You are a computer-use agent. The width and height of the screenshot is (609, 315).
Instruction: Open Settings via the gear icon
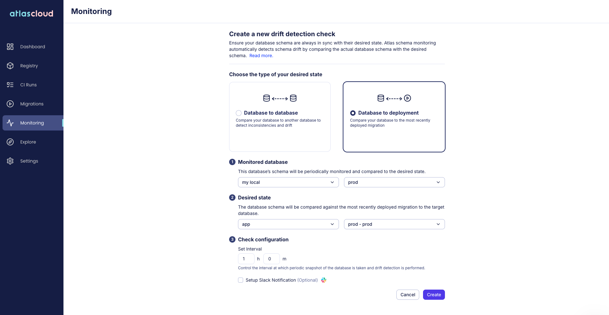10,161
